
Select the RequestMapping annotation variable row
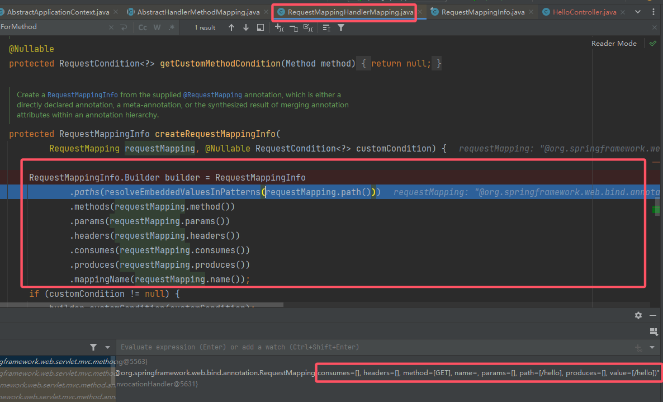(x=387, y=373)
